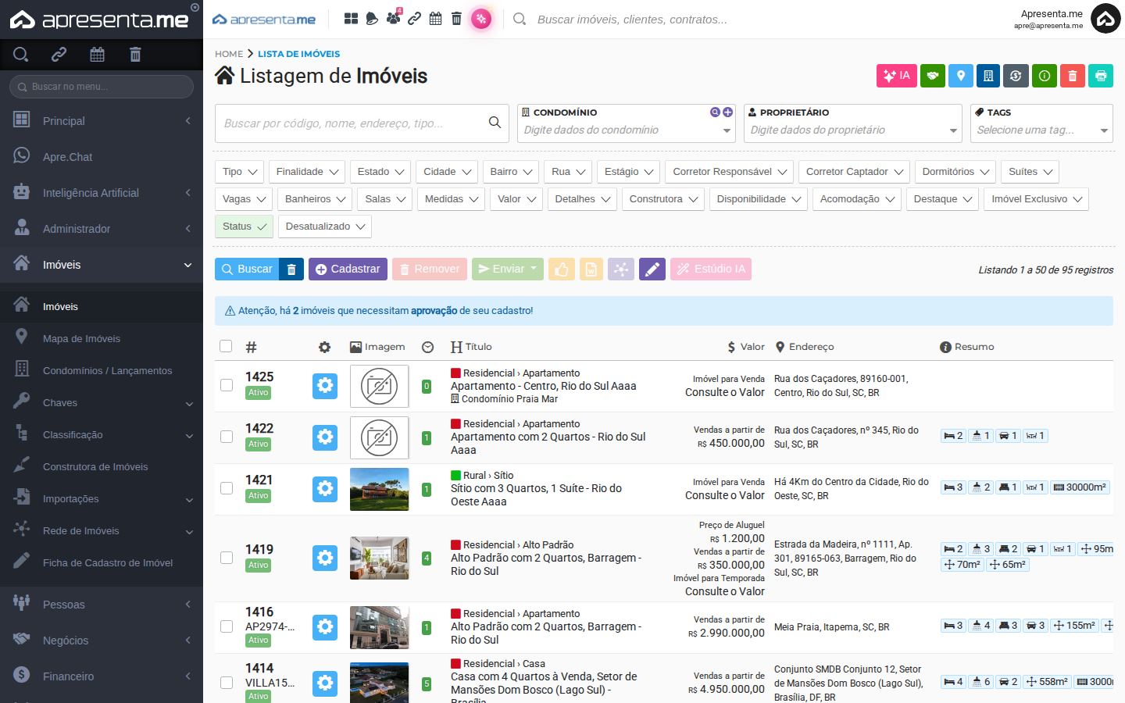Open the Valor filter dropdown
Viewport: 1125px width, 703px height.
click(x=517, y=199)
